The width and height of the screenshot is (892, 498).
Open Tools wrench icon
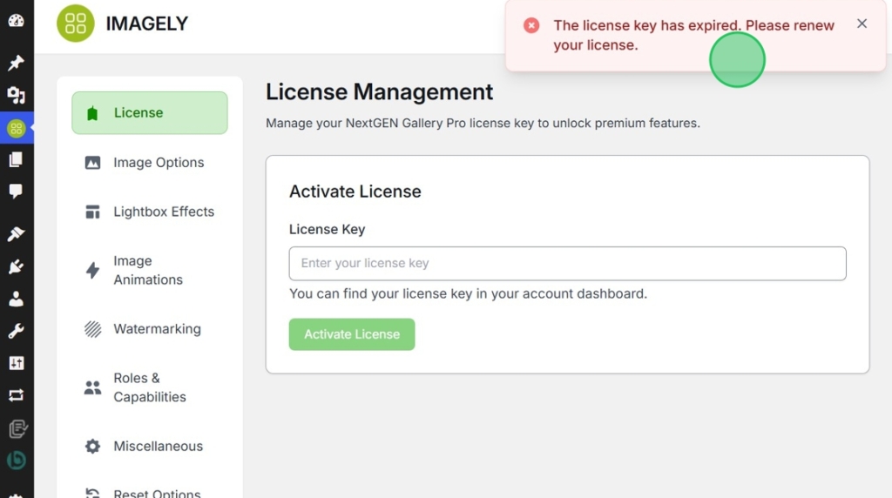pyautogui.click(x=16, y=331)
